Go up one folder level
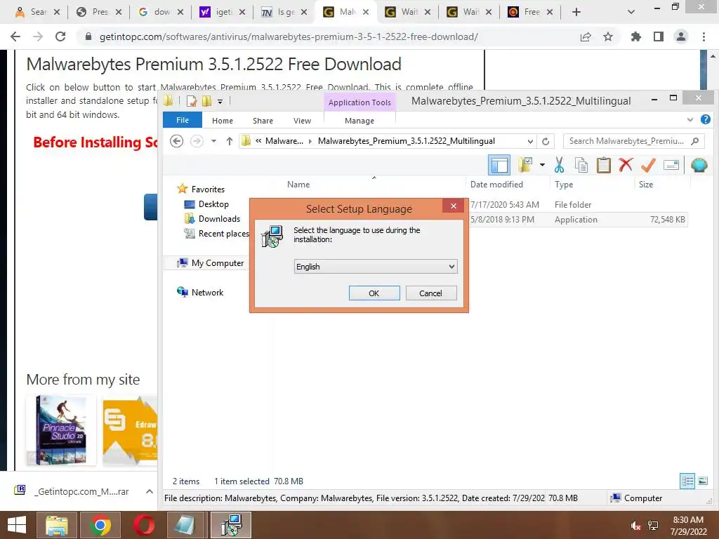 pyautogui.click(x=230, y=141)
